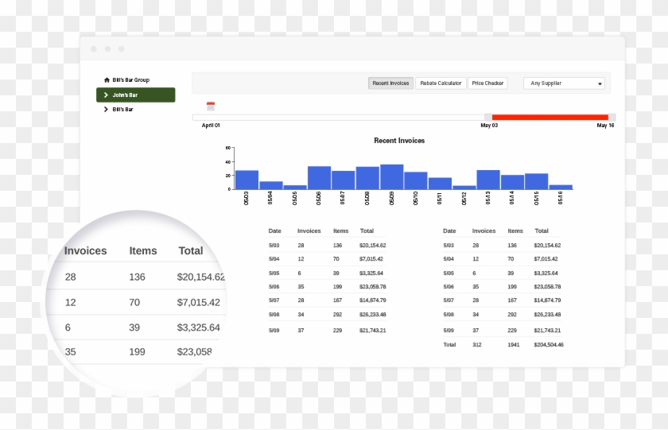Click the home icon beside Bill's Bar Group
The height and width of the screenshot is (430, 668).
point(107,80)
